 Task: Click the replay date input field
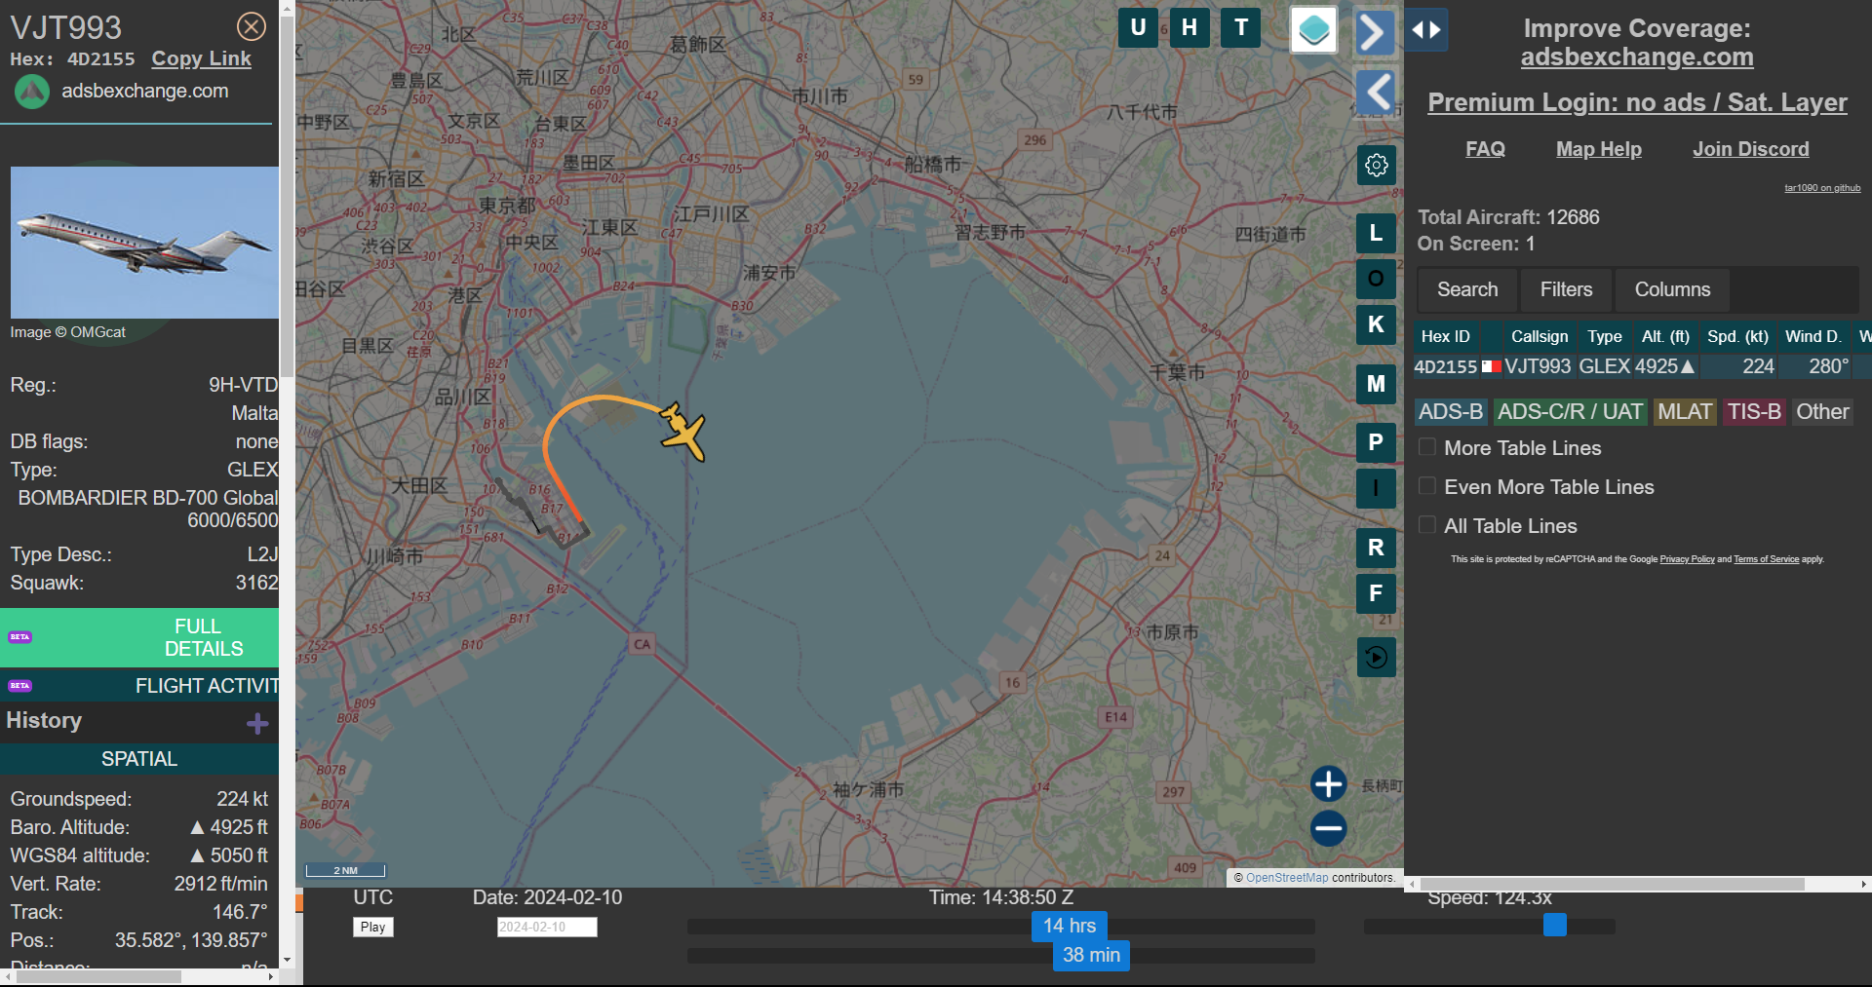547,927
